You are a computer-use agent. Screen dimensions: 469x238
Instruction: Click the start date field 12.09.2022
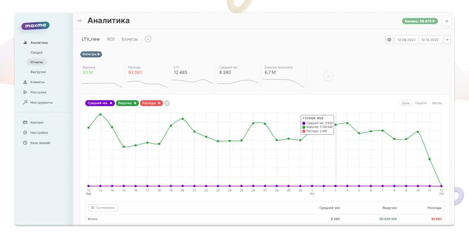[406, 40]
